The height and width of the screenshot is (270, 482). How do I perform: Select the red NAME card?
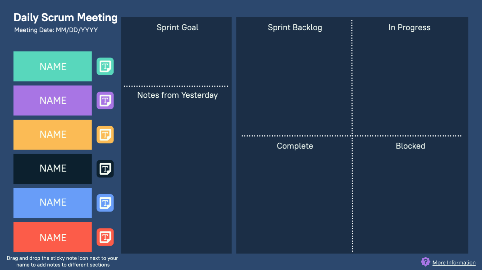click(53, 237)
